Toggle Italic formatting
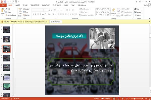This screenshot has width=151, height=100. pos(35,14)
